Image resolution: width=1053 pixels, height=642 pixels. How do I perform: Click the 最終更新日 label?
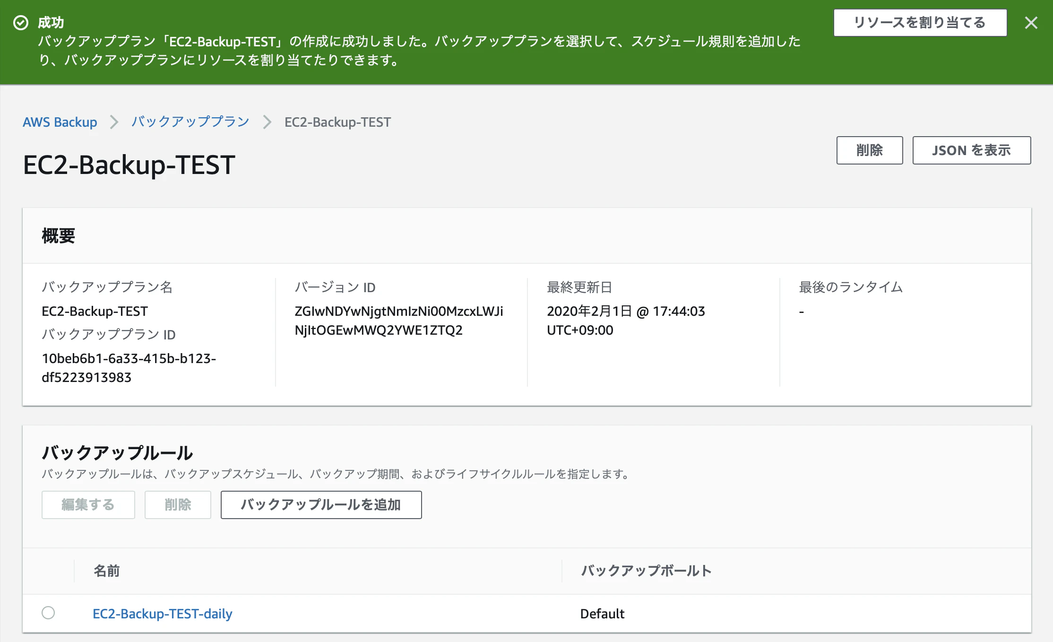tap(579, 287)
